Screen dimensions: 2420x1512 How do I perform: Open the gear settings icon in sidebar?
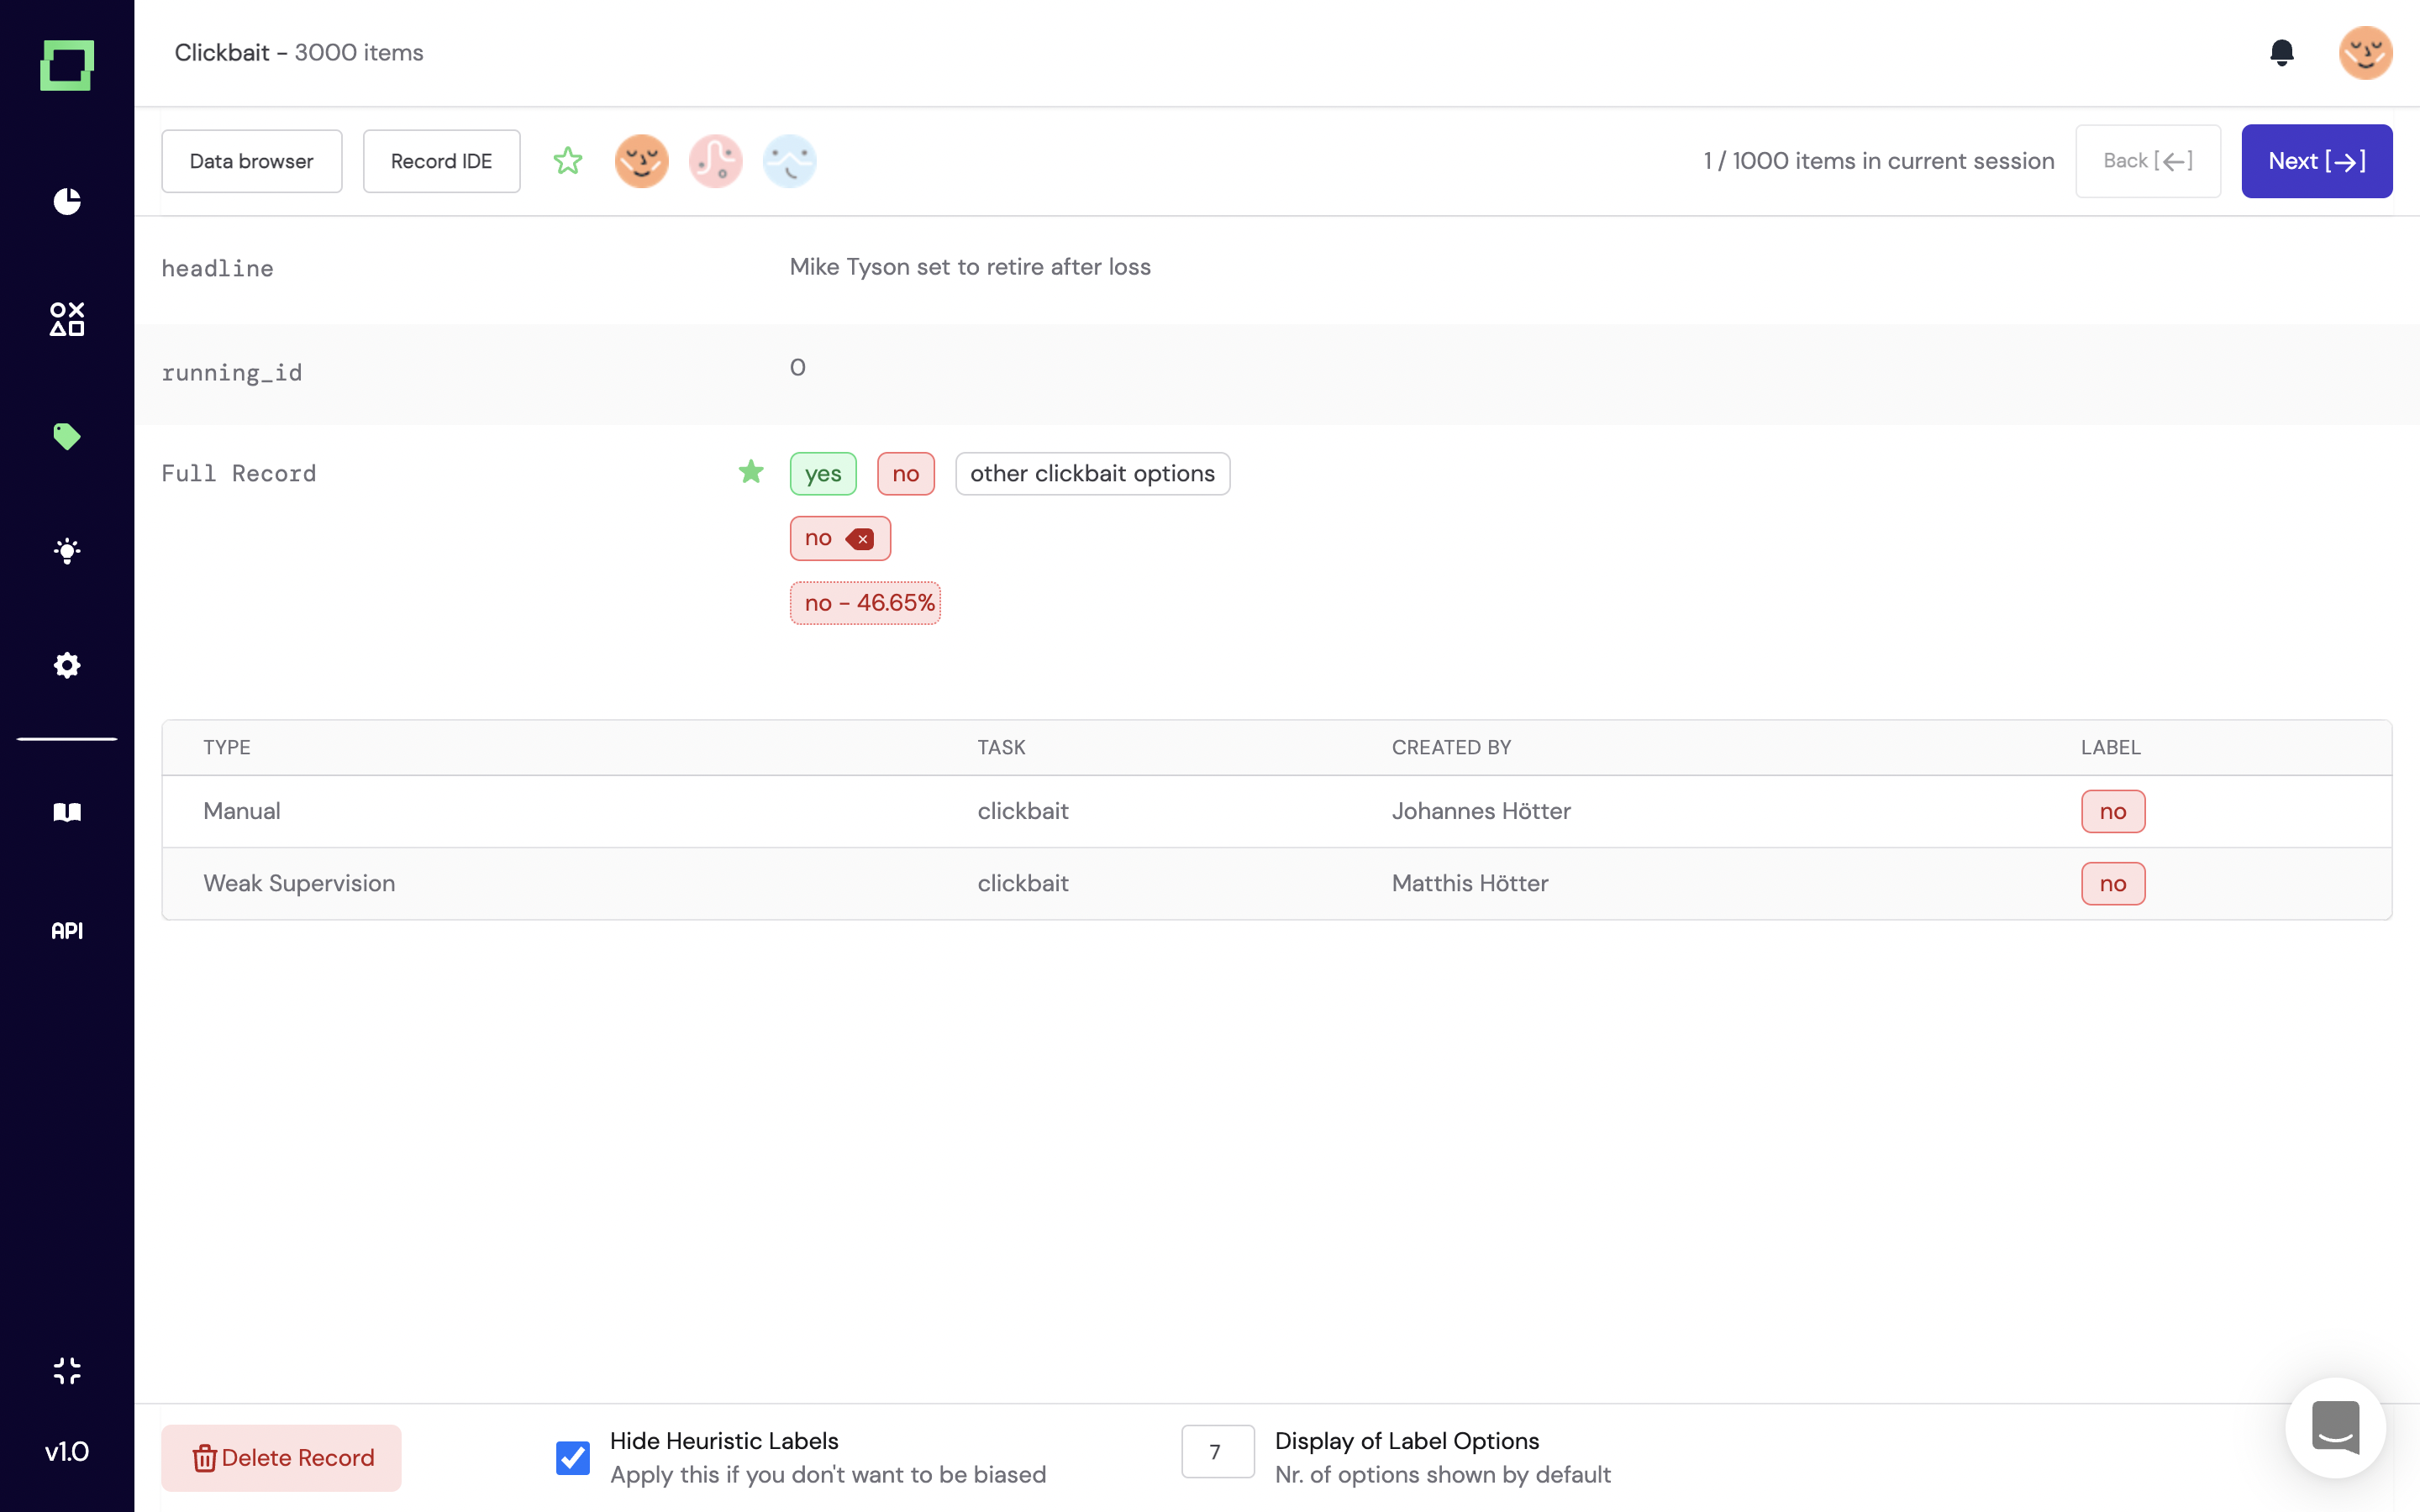tap(67, 665)
